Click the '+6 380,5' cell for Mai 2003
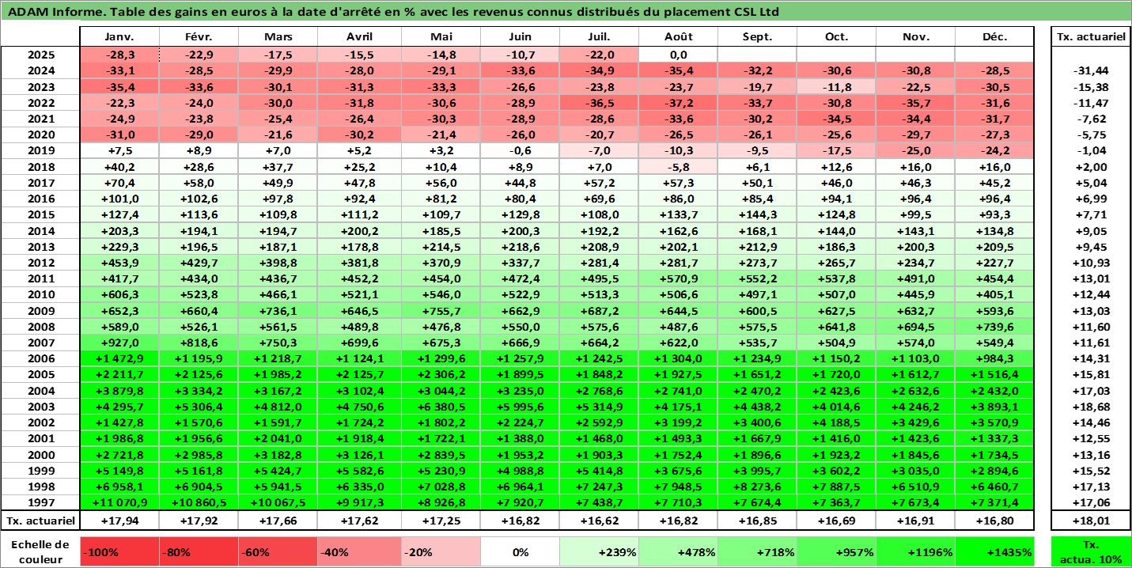Viewport: 1132px width, 568px height. (441, 406)
